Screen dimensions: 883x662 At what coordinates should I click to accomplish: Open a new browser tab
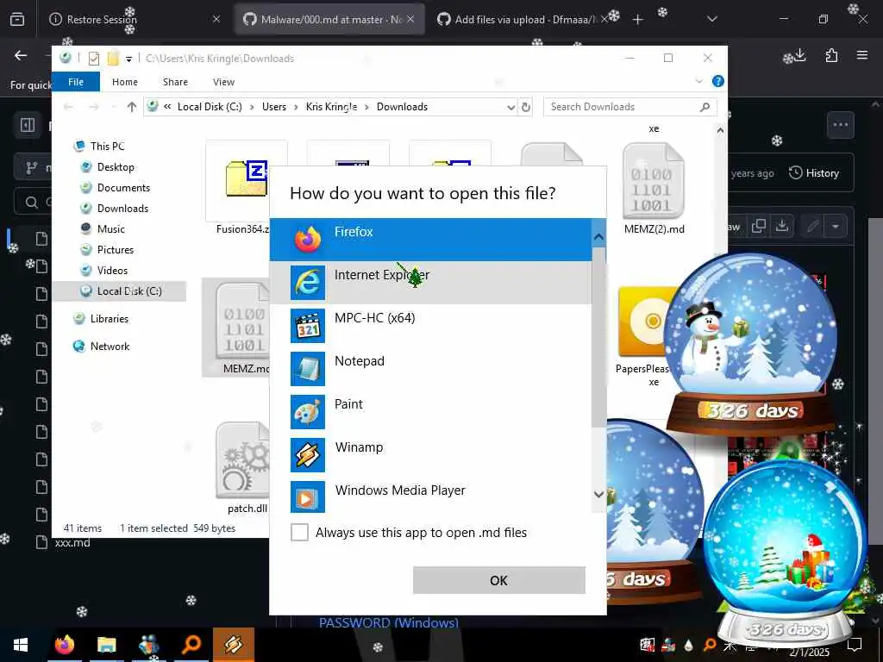click(637, 20)
